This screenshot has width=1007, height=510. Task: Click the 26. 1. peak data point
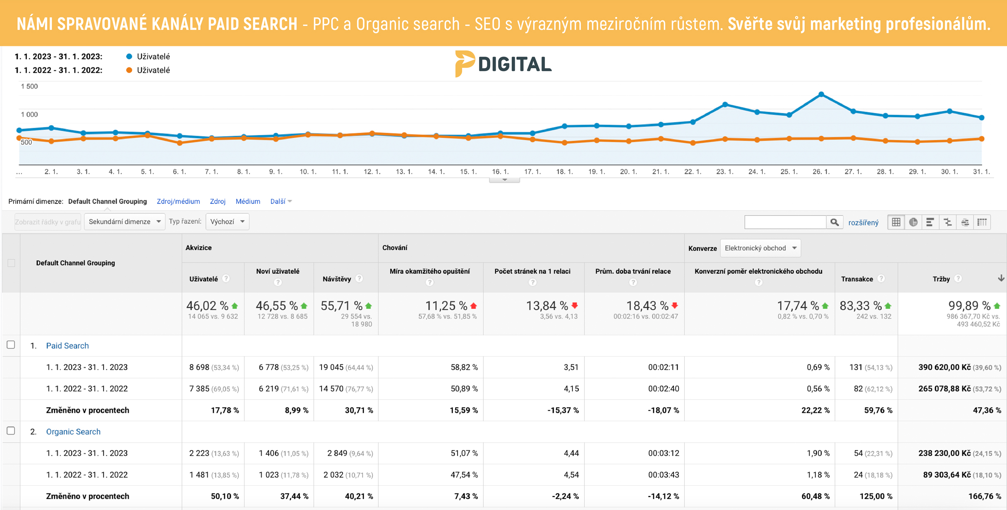pyautogui.click(x=821, y=95)
